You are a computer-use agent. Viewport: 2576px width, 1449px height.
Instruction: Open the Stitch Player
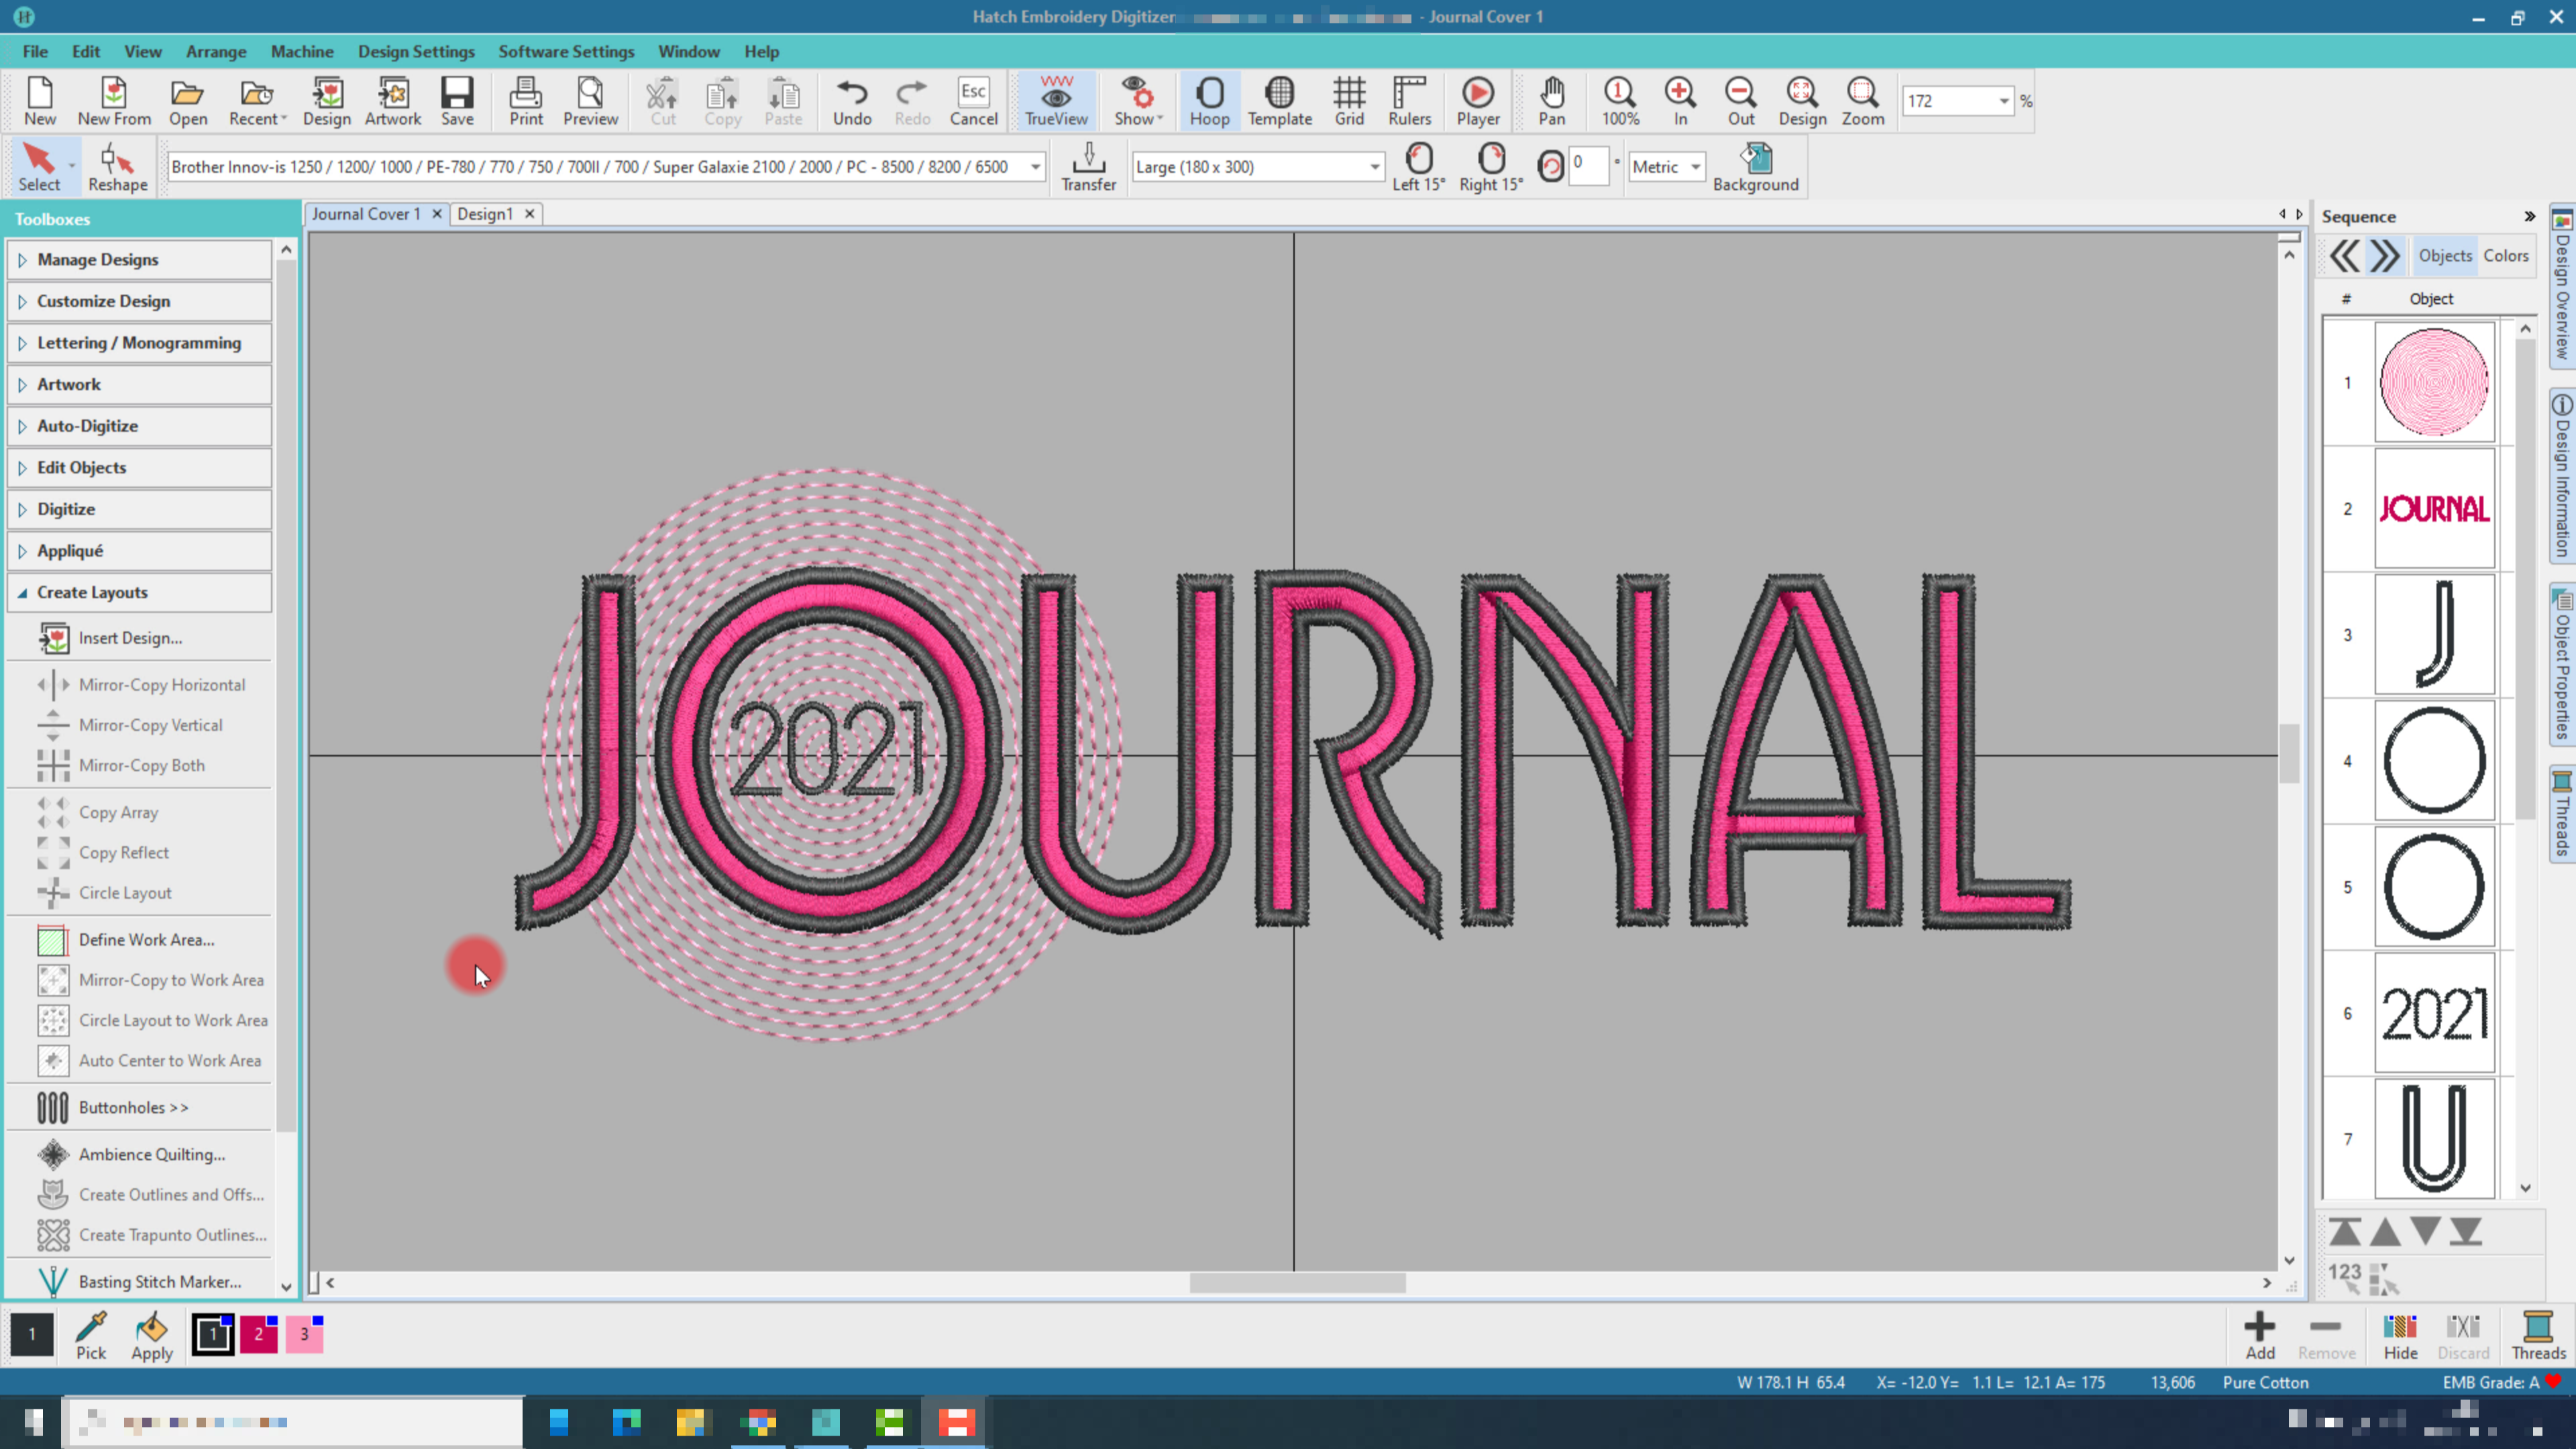tap(1477, 101)
